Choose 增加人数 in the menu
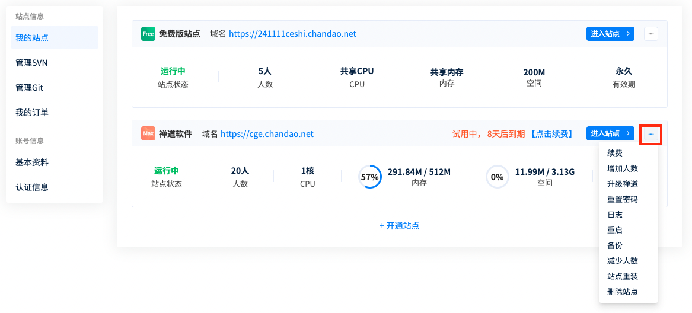 [x=622, y=168]
